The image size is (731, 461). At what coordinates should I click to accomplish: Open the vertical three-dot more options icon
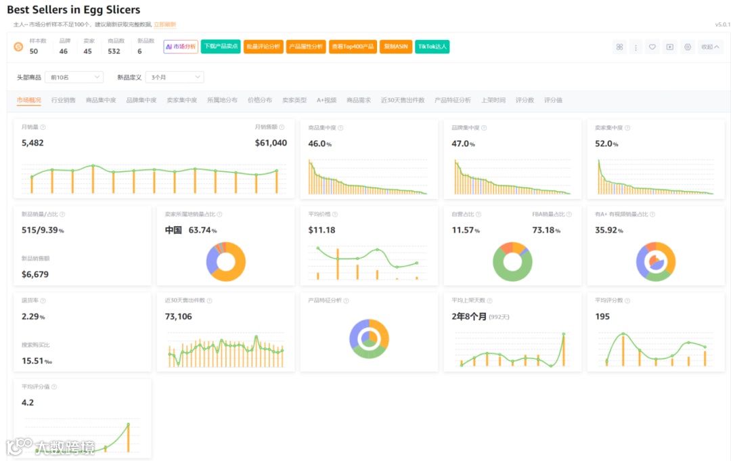pyautogui.click(x=636, y=47)
